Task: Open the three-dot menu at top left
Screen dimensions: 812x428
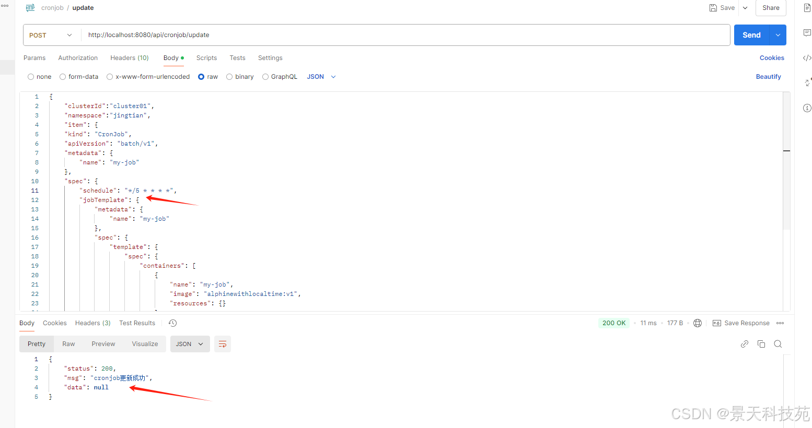Action: point(5,6)
